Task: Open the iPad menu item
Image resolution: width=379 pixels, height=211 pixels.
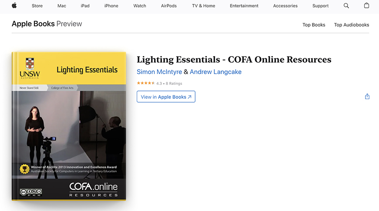Action: (85, 6)
